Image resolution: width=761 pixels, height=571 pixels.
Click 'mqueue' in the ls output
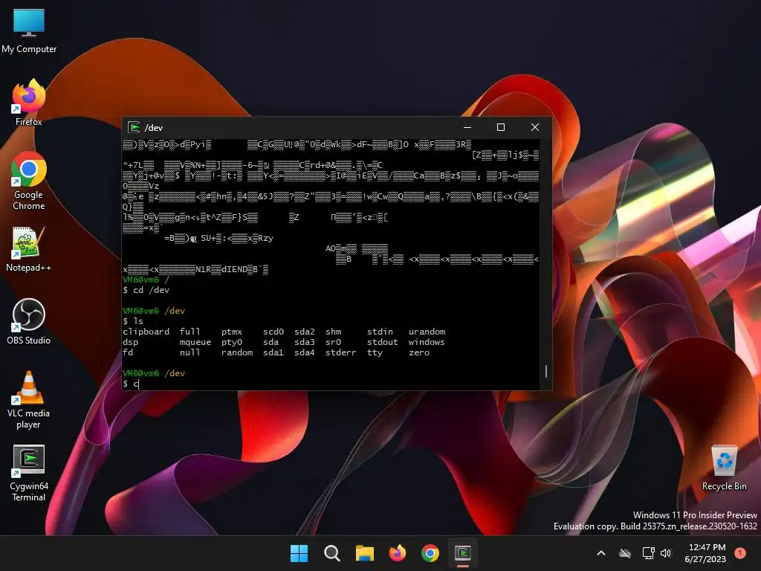195,342
